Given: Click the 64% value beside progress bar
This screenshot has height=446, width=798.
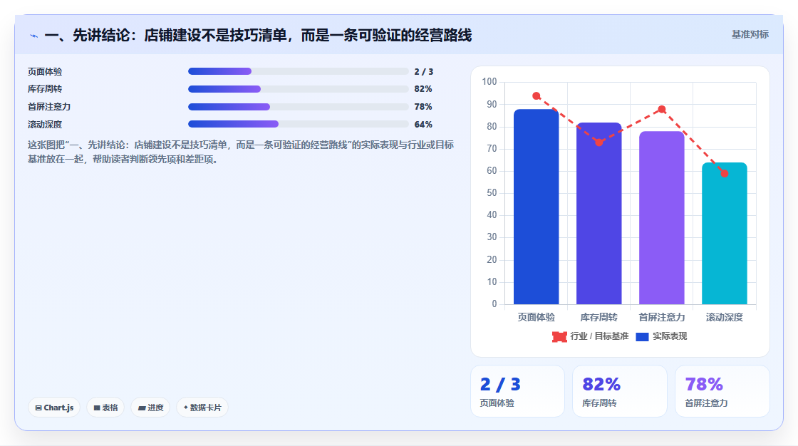Looking at the screenshot, I should pos(423,125).
